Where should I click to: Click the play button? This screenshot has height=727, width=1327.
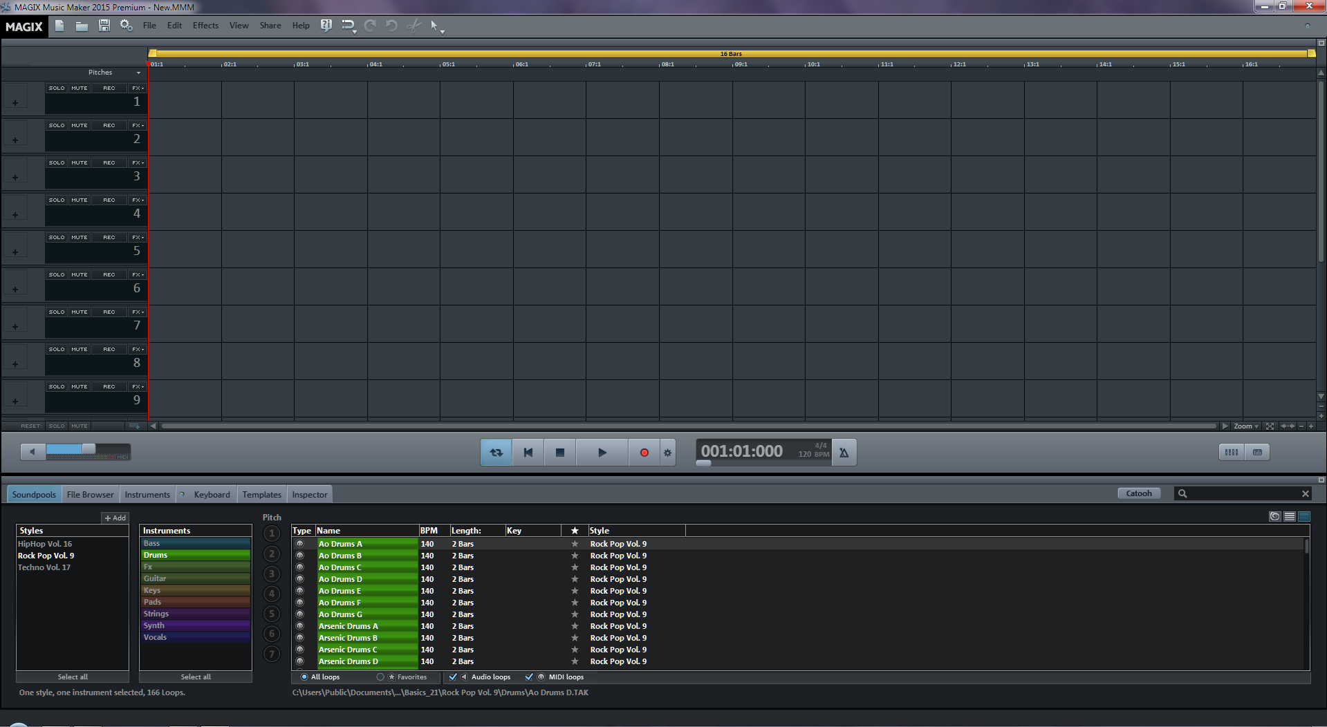(602, 453)
